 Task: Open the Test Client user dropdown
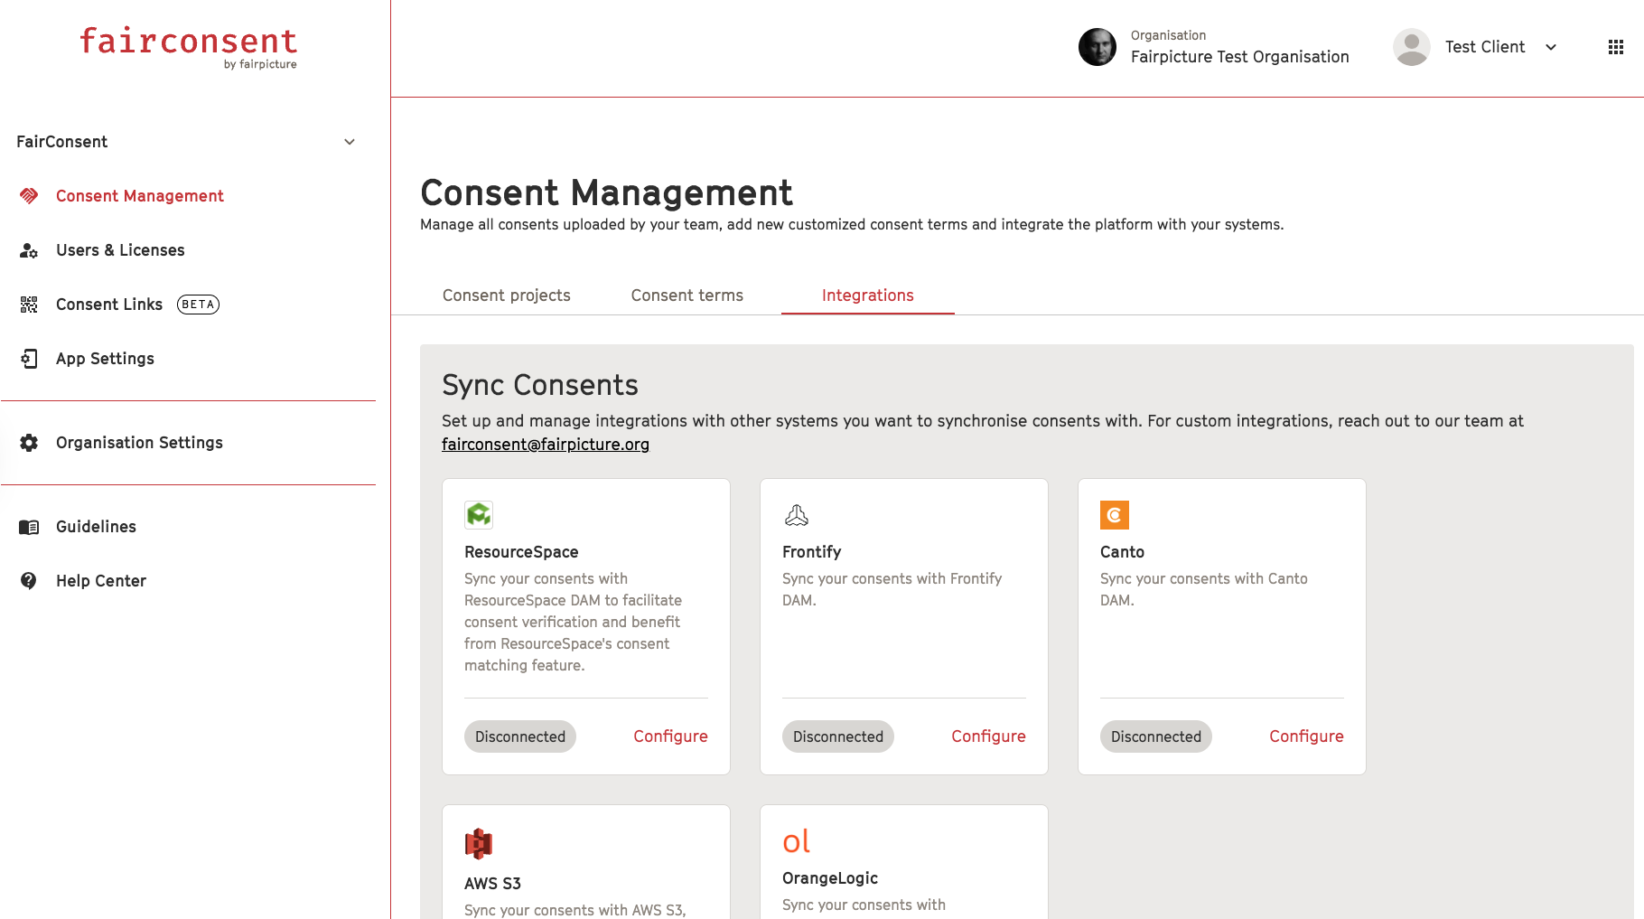click(1551, 47)
